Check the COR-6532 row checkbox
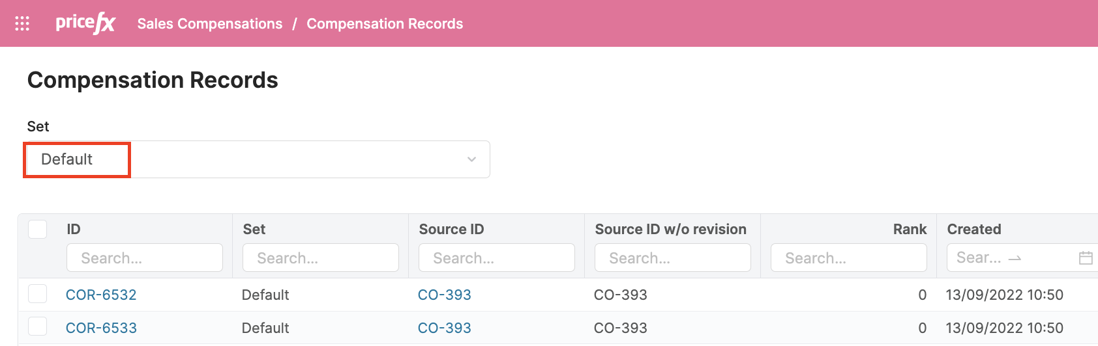 [x=38, y=294]
